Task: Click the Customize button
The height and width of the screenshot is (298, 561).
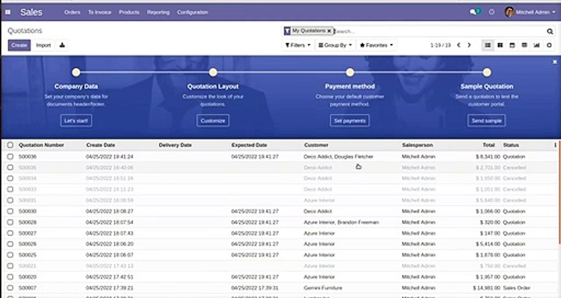Action: pyautogui.click(x=213, y=121)
